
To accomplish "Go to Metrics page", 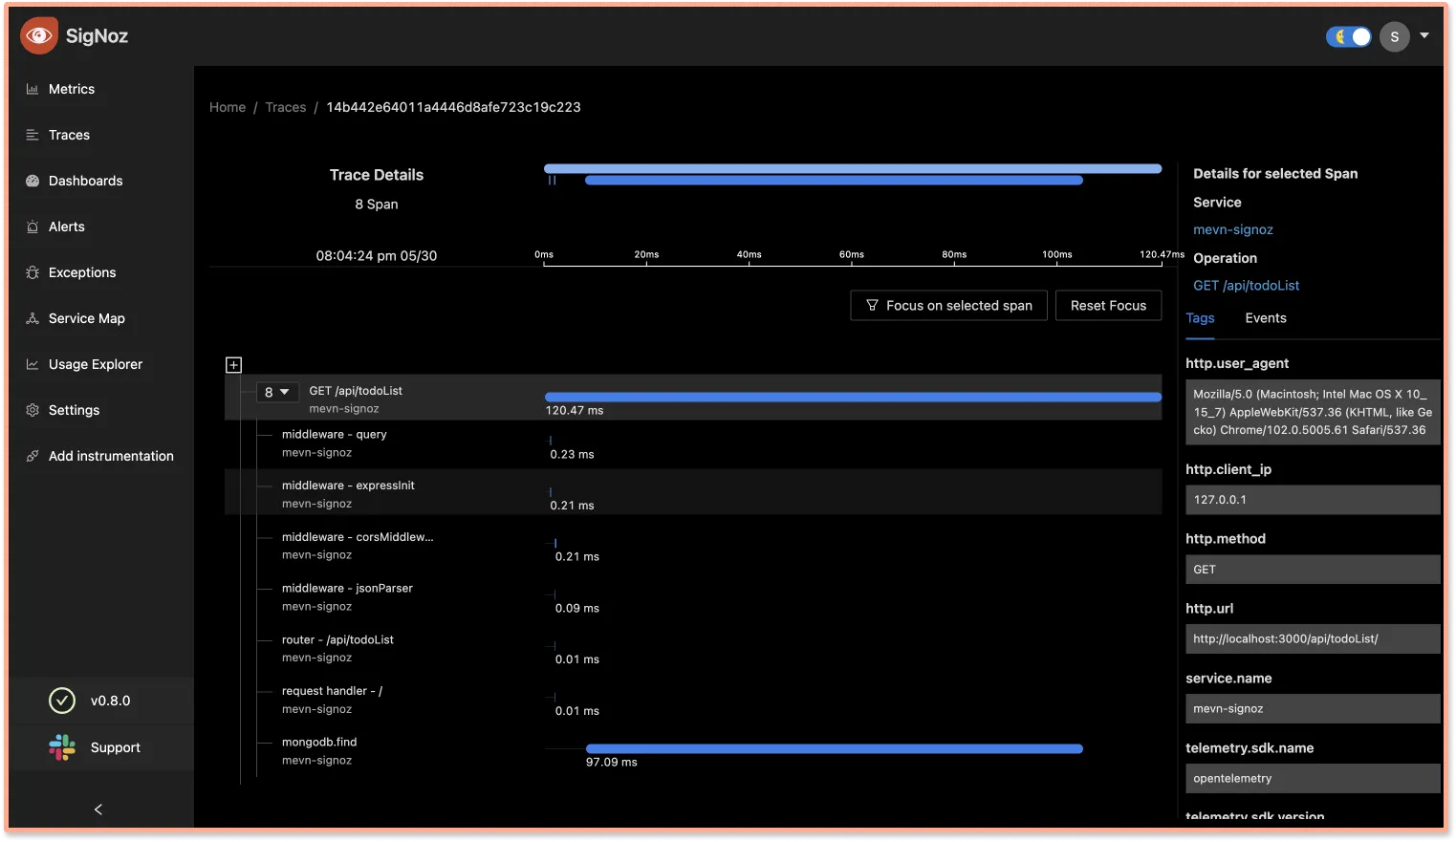I will tap(72, 89).
